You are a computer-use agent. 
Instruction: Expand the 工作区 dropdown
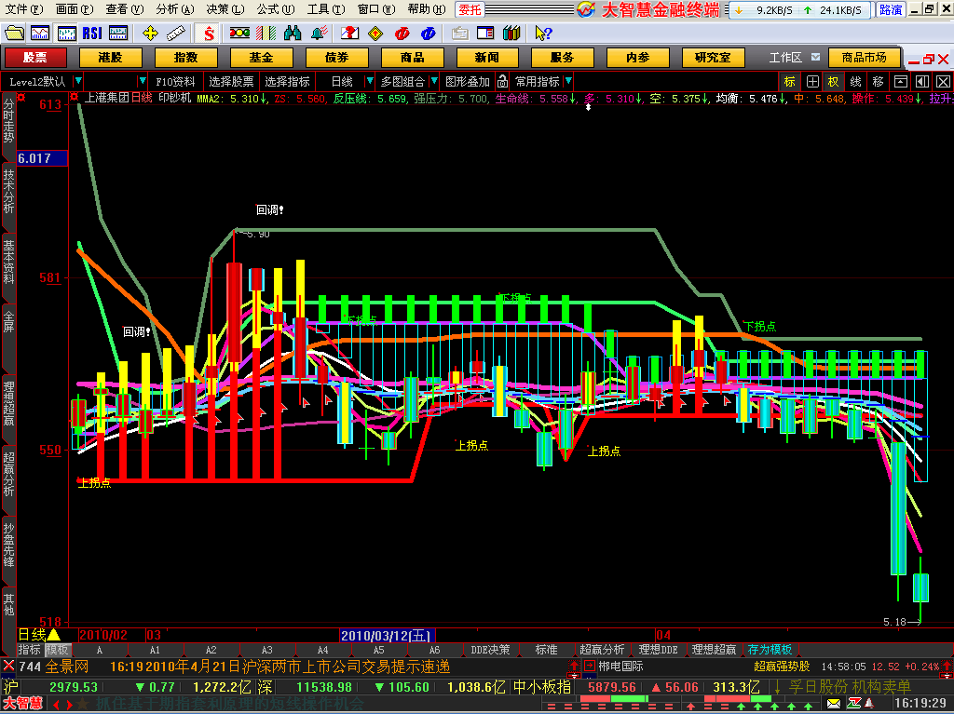pyautogui.click(x=815, y=57)
